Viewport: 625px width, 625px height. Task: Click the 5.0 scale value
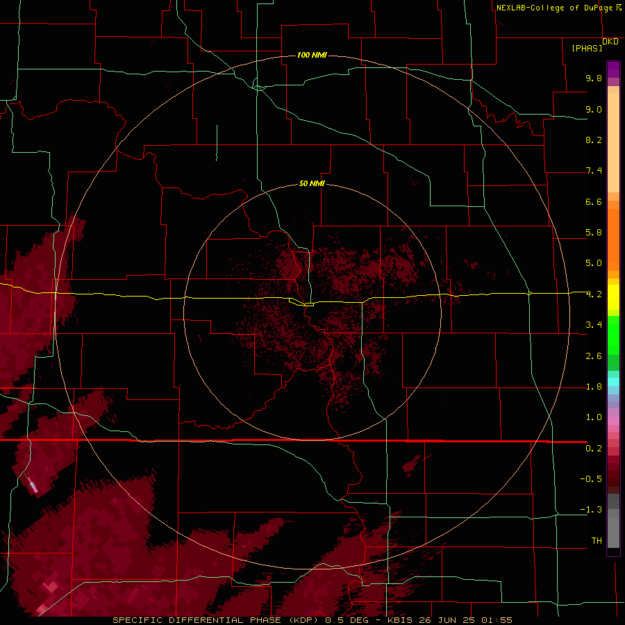click(594, 263)
